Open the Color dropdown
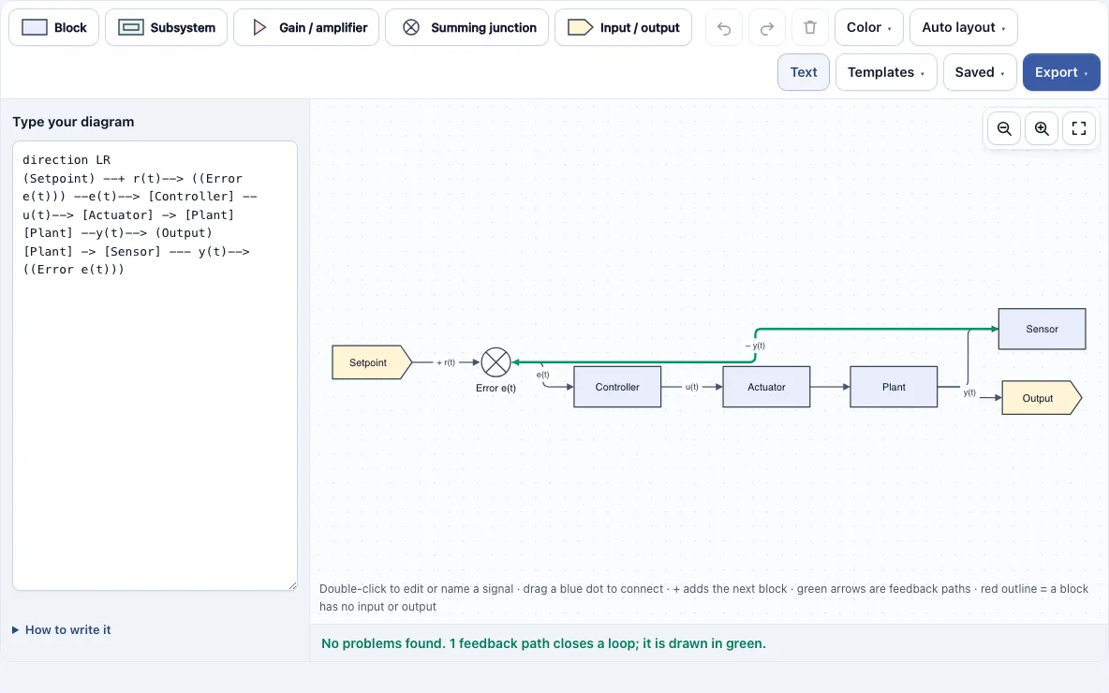The image size is (1109, 693). [868, 27]
